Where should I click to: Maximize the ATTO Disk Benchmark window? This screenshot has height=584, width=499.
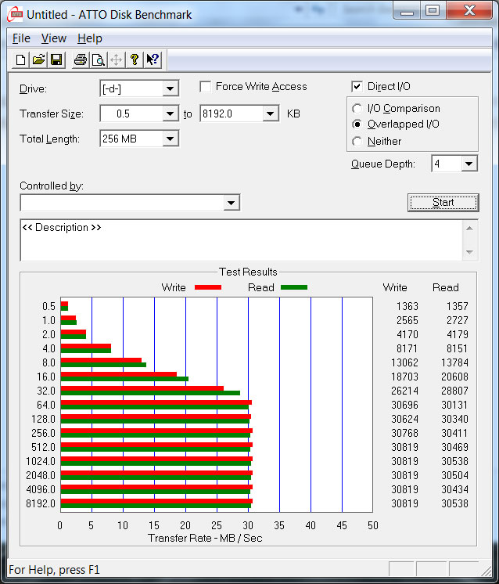(433, 10)
